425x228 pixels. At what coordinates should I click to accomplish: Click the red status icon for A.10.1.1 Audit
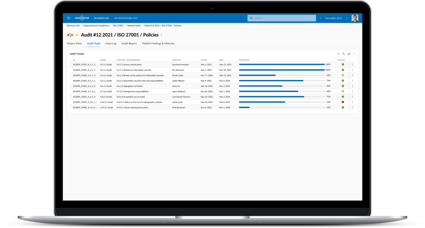(343, 102)
